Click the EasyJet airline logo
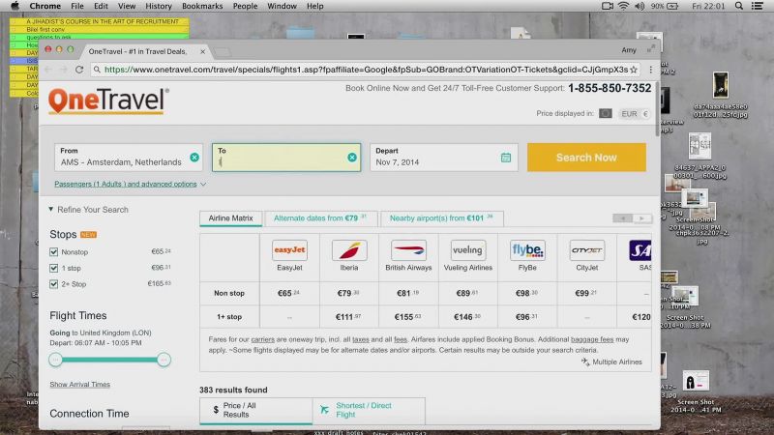774x435 pixels. pyautogui.click(x=289, y=250)
